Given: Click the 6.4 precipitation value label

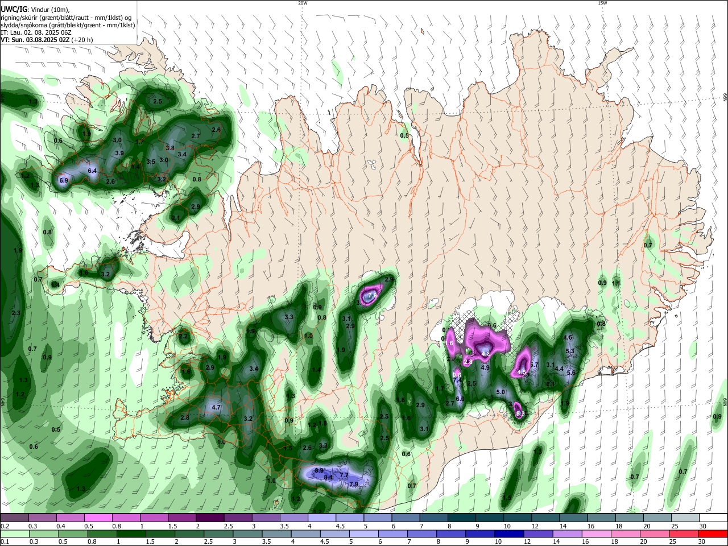Looking at the screenshot, I should coord(93,171).
